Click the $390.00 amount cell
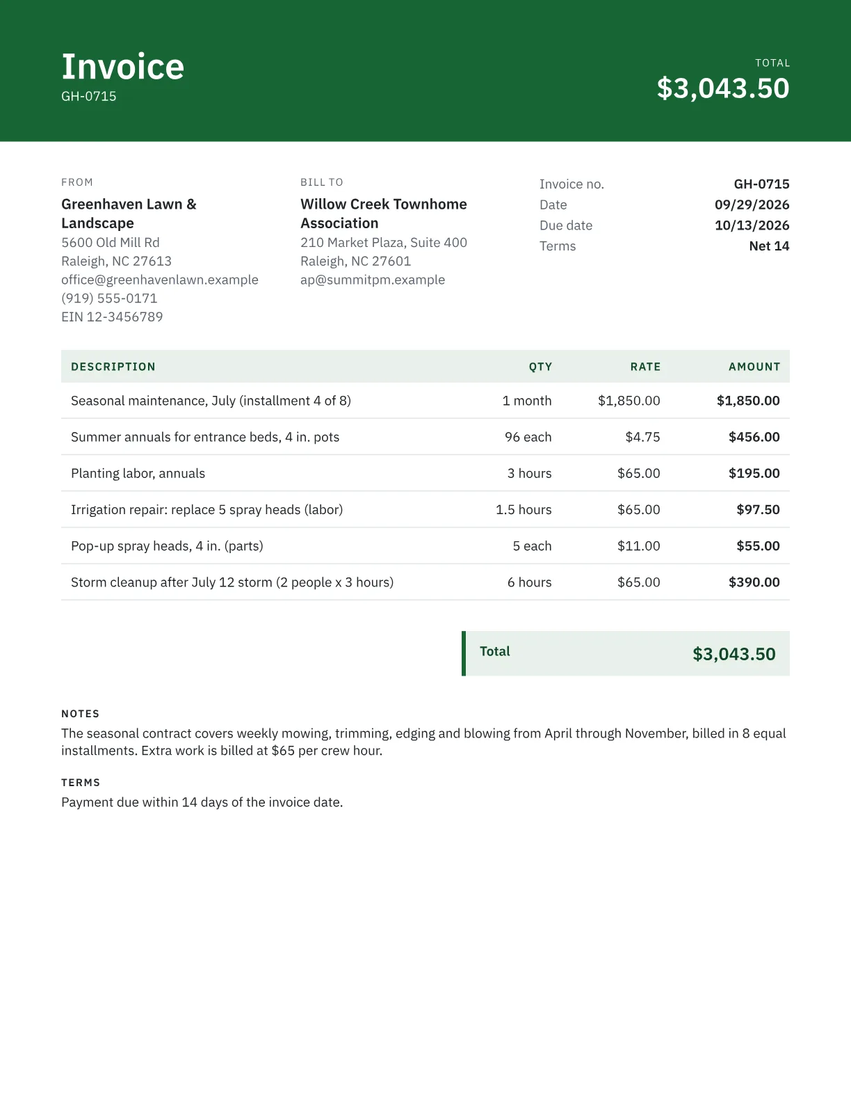The width and height of the screenshot is (851, 1102). [x=754, y=582]
